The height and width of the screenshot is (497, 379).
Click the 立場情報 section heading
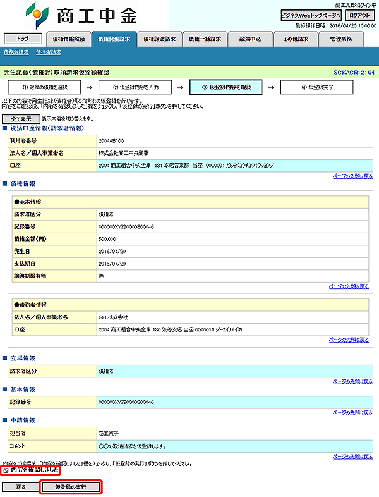23,359
